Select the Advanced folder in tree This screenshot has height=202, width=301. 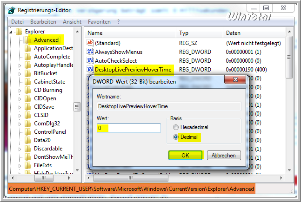[46, 40]
